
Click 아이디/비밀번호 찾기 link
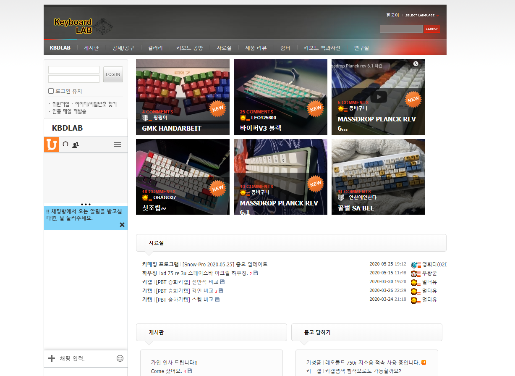click(96, 104)
